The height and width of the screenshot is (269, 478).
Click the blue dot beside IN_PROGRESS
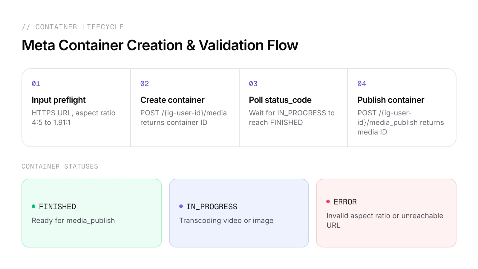point(181,206)
